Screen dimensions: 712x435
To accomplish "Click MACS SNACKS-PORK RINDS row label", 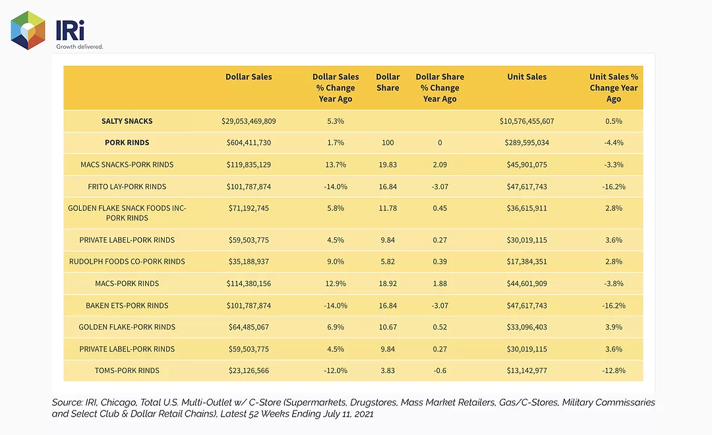I will pos(127,164).
